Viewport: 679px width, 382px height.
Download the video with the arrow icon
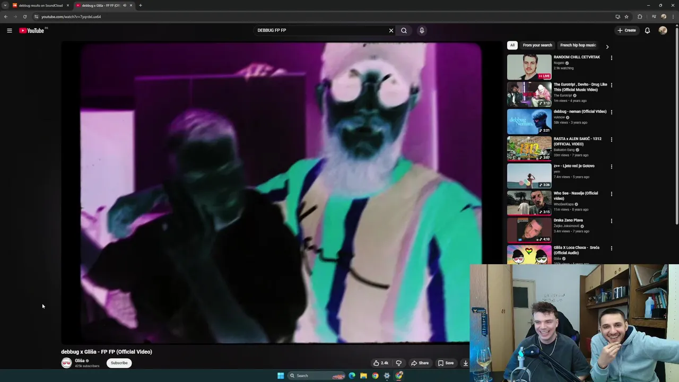coord(465,363)
